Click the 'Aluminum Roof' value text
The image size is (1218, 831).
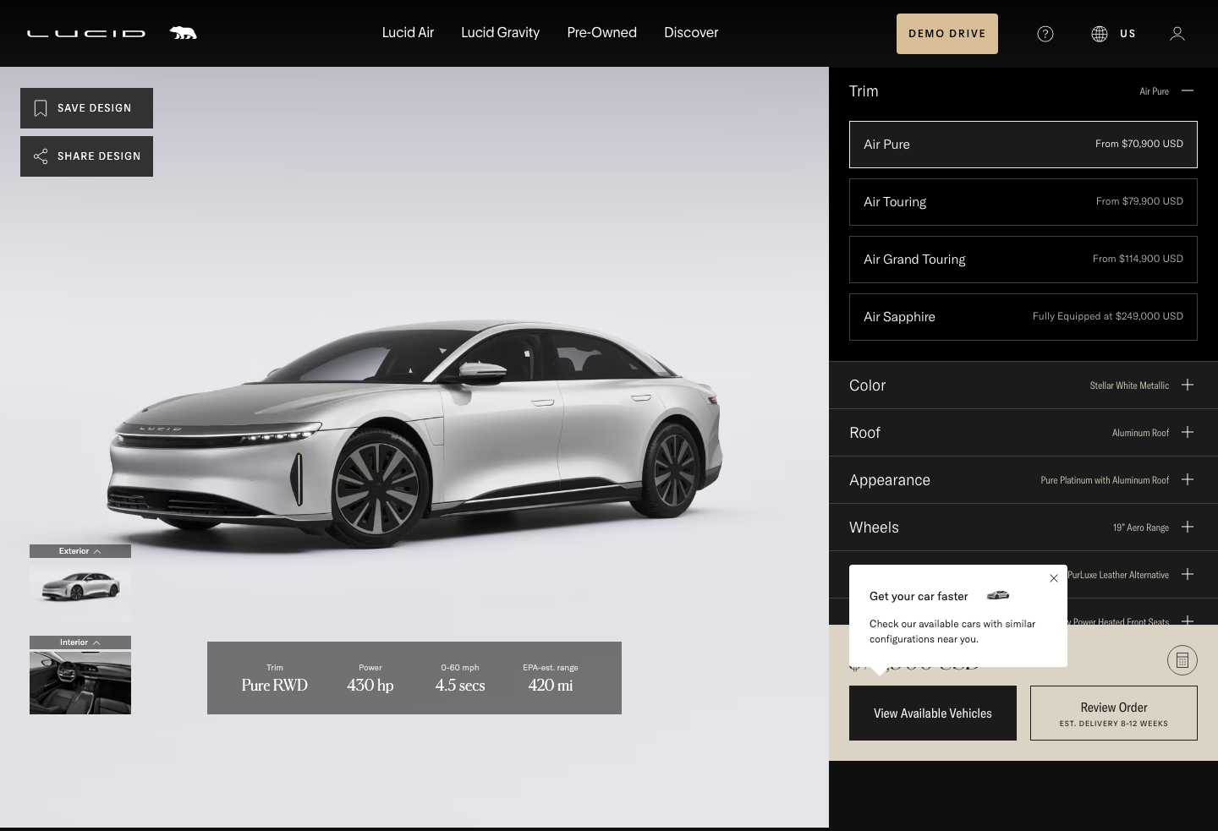click(1140, 433)
